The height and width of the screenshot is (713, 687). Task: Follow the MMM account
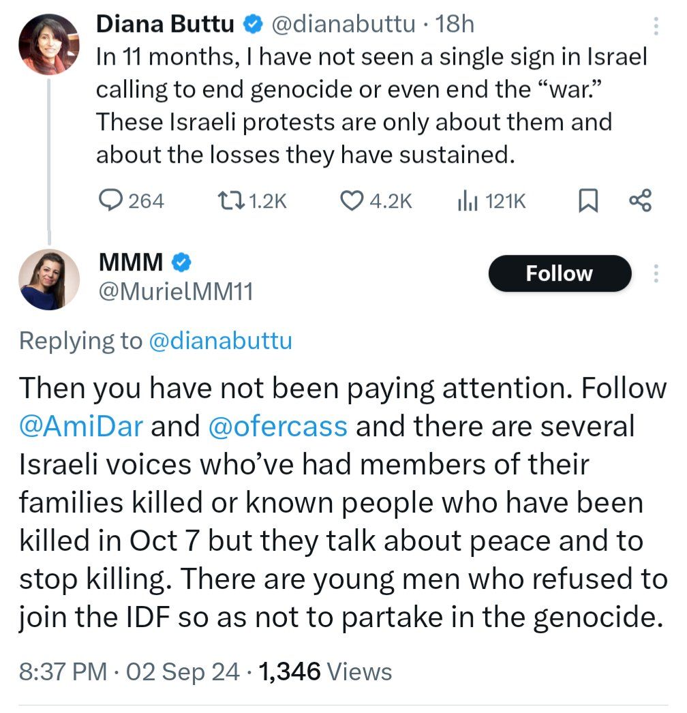pyautogui.click(x=560, y=273)
